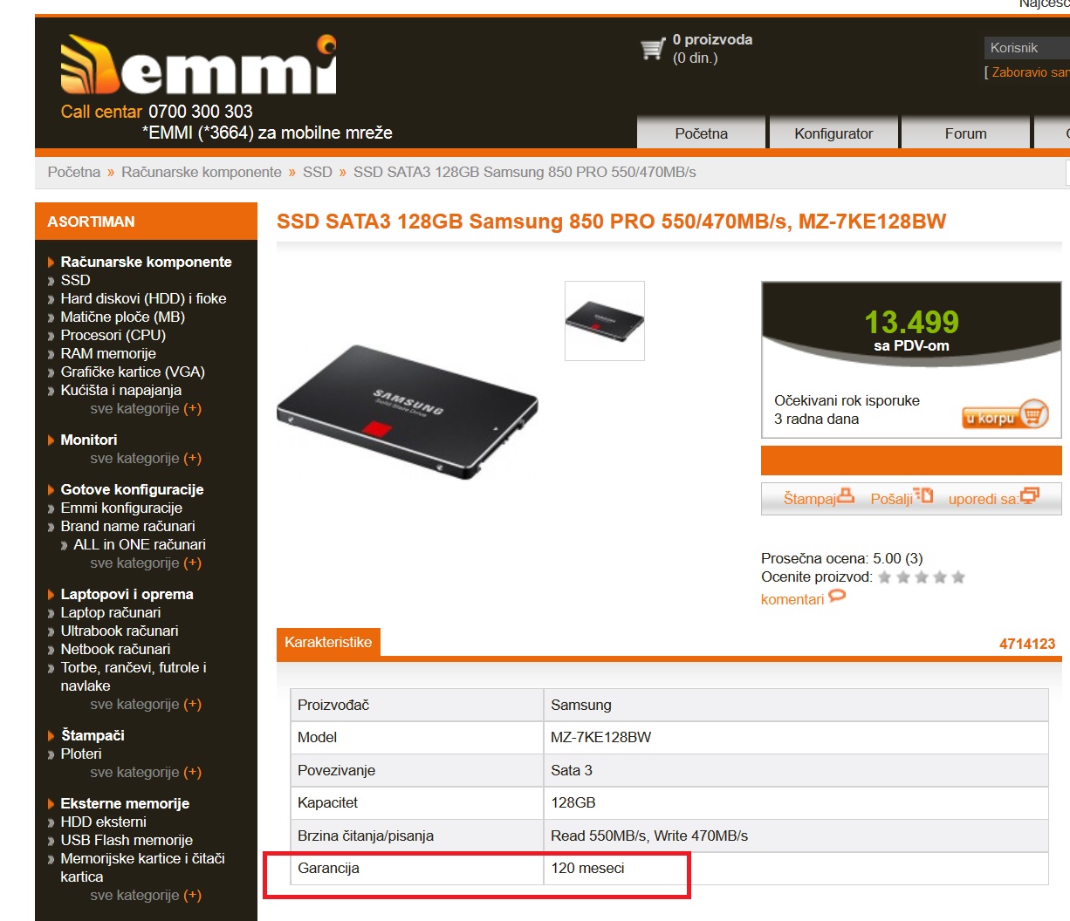Expand 'sve kategorije (+)' under Računarske komponente

point(146,408)
